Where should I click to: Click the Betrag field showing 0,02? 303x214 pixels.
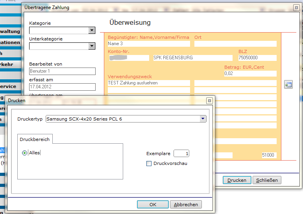pyautogui.click(x=250, y=73)
